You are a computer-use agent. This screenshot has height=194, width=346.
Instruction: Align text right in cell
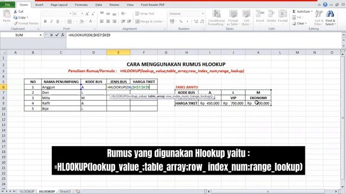pyautogui.click(x=114, y=22)
